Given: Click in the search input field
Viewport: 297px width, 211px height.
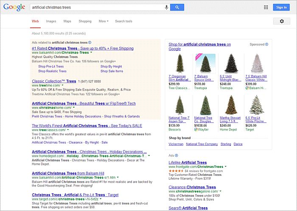Looking at the screenshot, I should click(97, 7).
